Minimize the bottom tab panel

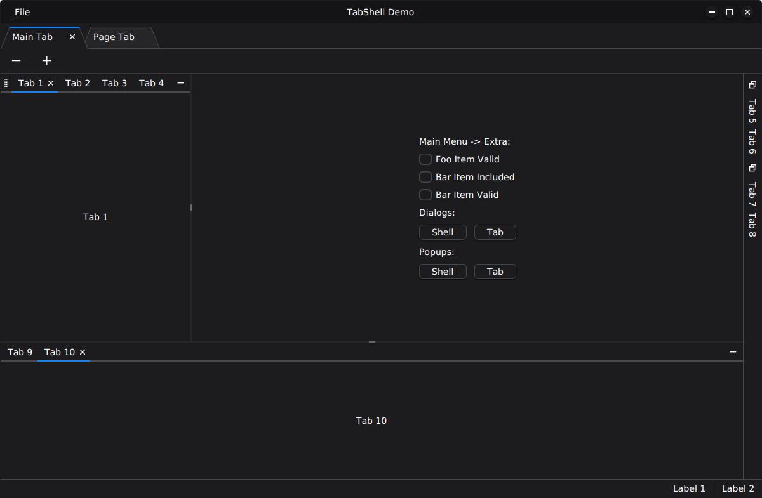point(733,352)
